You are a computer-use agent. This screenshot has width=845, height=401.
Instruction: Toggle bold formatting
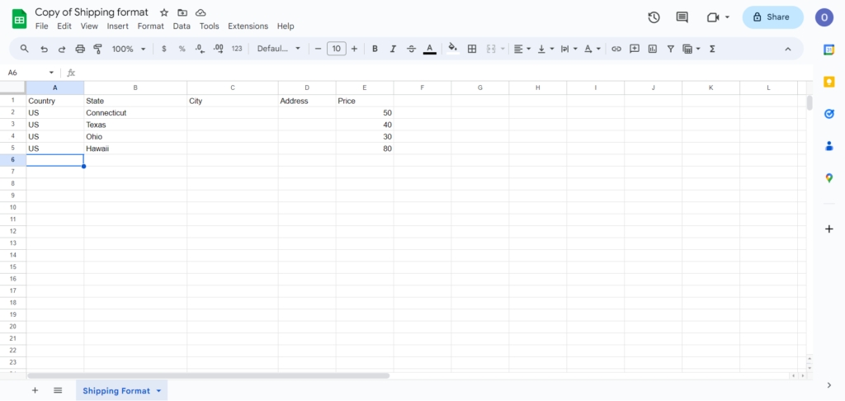click(375, 49)
